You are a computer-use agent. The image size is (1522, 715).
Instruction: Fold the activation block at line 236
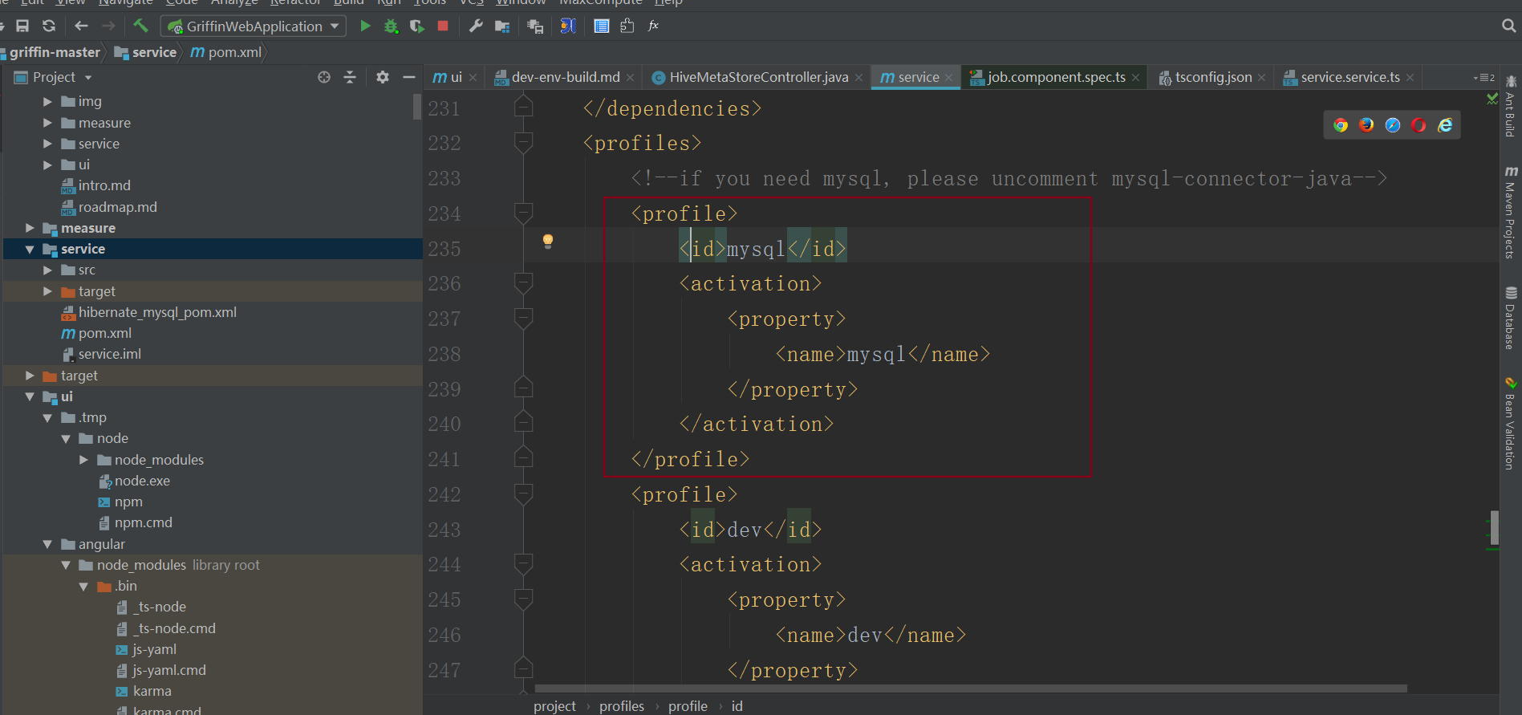pyautogui.click(x=523, y=283)
